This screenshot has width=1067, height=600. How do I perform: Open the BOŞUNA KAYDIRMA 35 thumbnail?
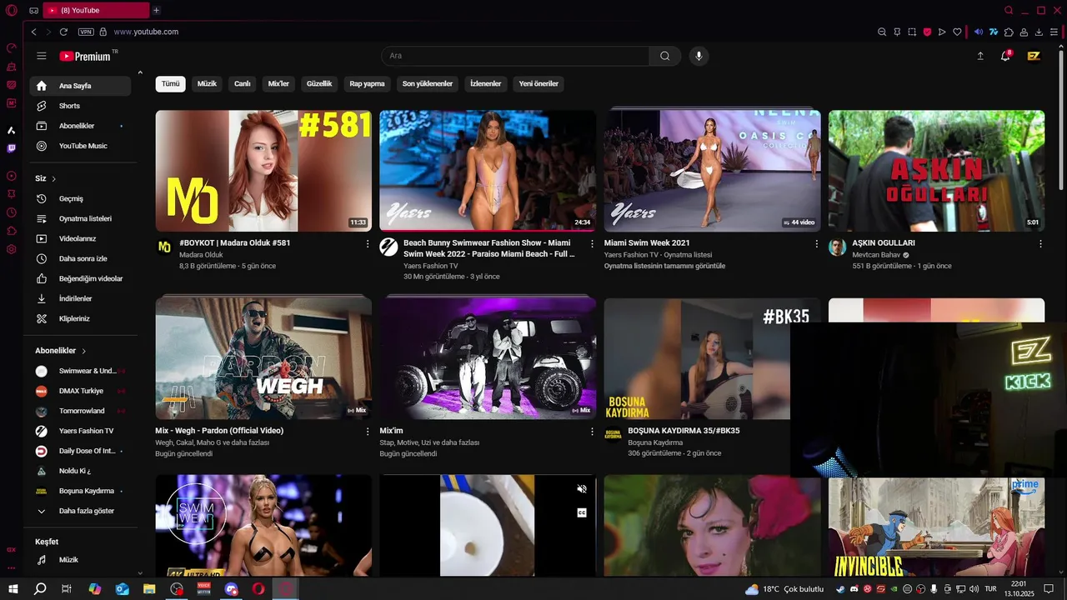point(697,358)
